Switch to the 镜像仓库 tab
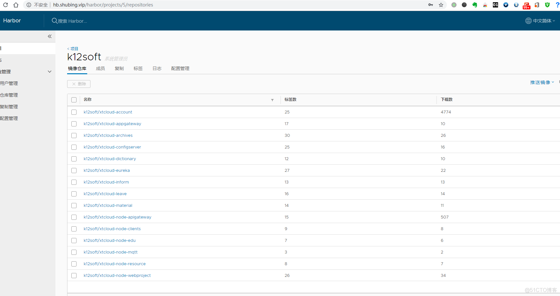The height and width of the screenshot is (296, 560). (77, 68)
